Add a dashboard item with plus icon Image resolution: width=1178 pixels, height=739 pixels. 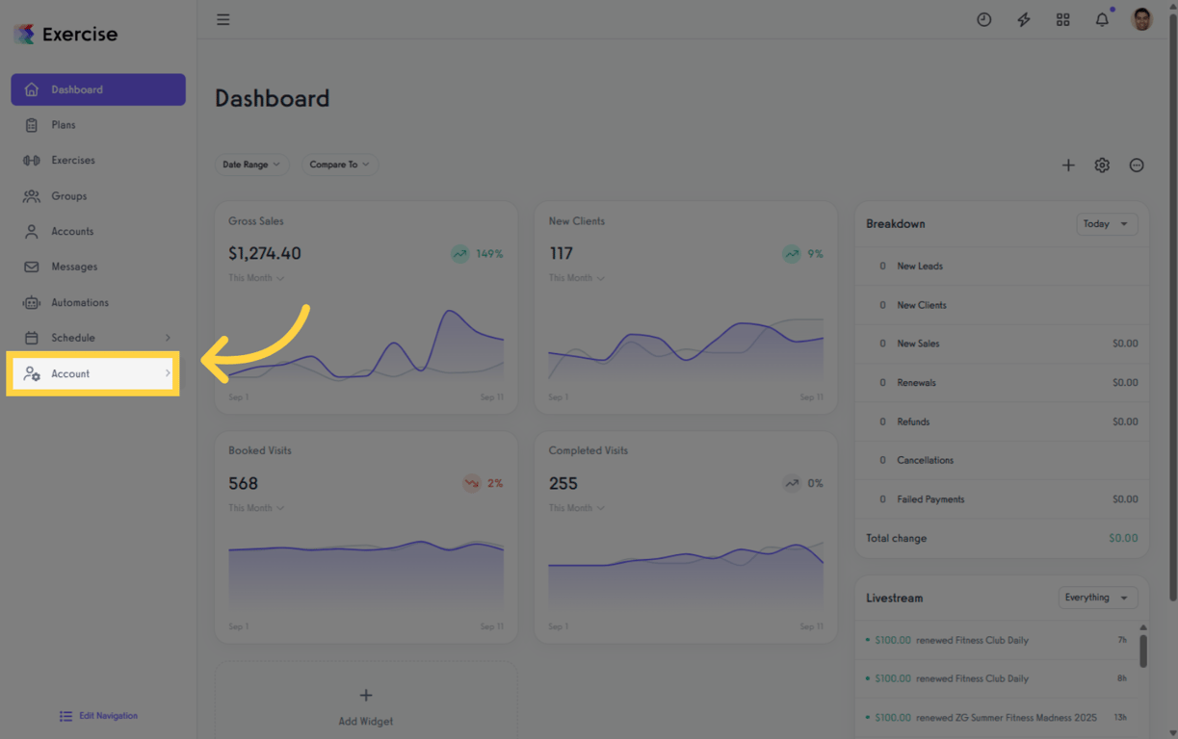[1068, 166]
